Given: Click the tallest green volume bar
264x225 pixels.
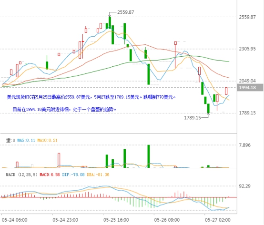Looking at the screenshot, I should pos(149,156).
